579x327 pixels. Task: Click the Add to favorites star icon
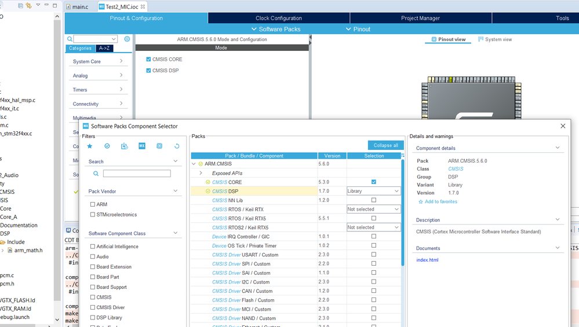click(421, 201)
